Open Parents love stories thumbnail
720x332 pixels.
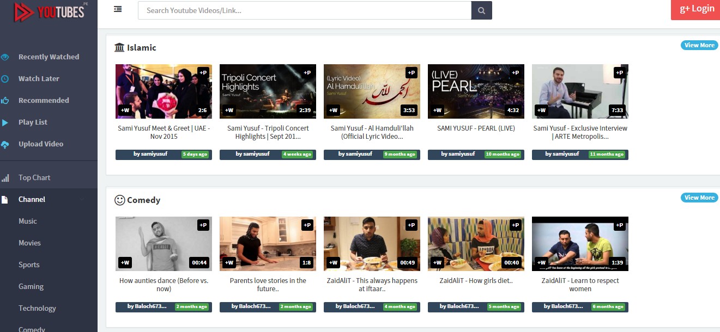tap(268, 244)
